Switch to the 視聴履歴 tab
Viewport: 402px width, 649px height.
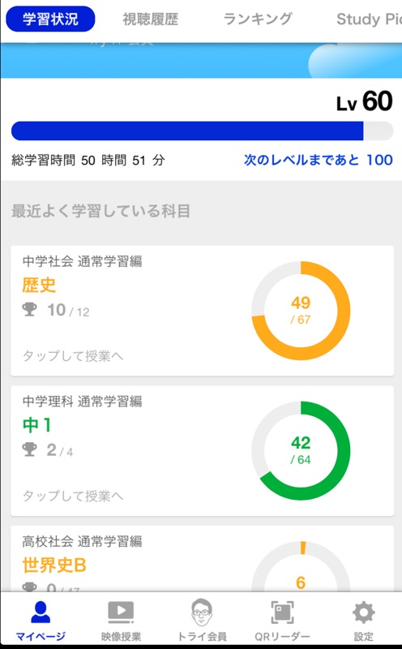(x=151, y=19)
